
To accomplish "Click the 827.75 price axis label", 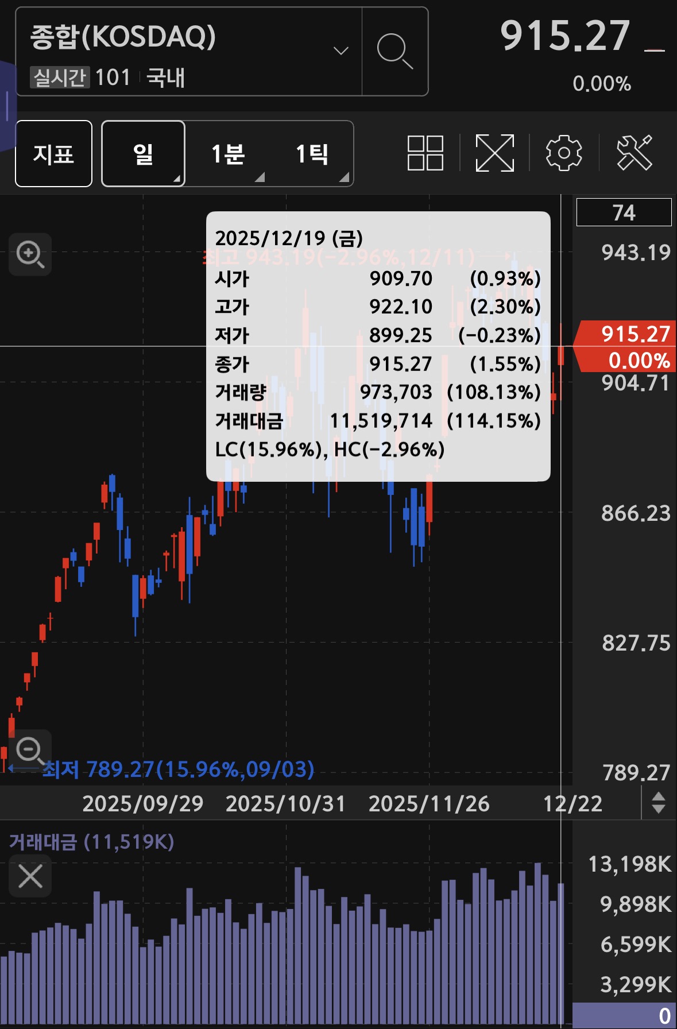I will click(636, 643).
